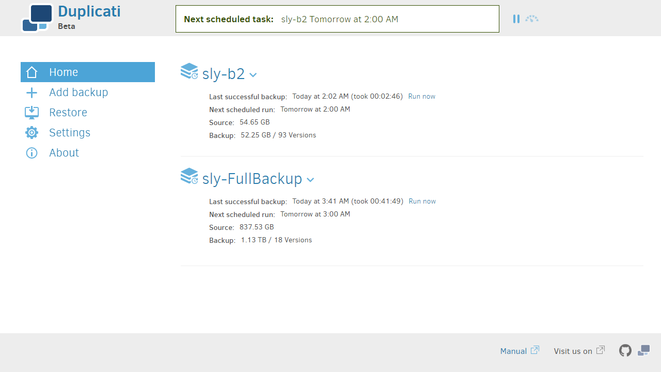Screen dimensions: 661x372
Task: Click the About info circle icon
Action: [32, 153]
